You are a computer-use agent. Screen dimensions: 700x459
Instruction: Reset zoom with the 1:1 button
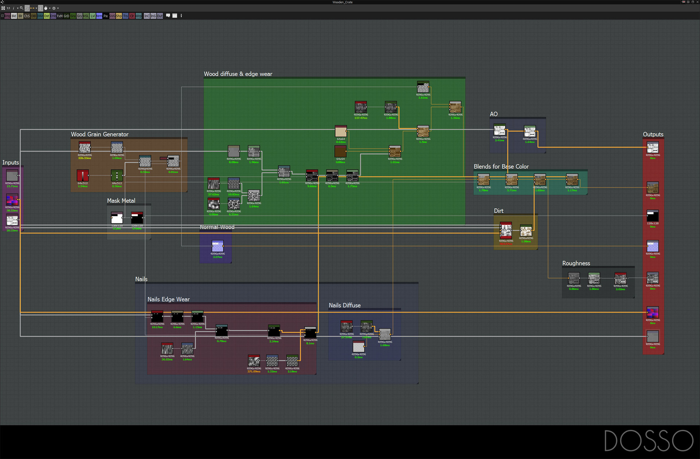pos(8,8)
